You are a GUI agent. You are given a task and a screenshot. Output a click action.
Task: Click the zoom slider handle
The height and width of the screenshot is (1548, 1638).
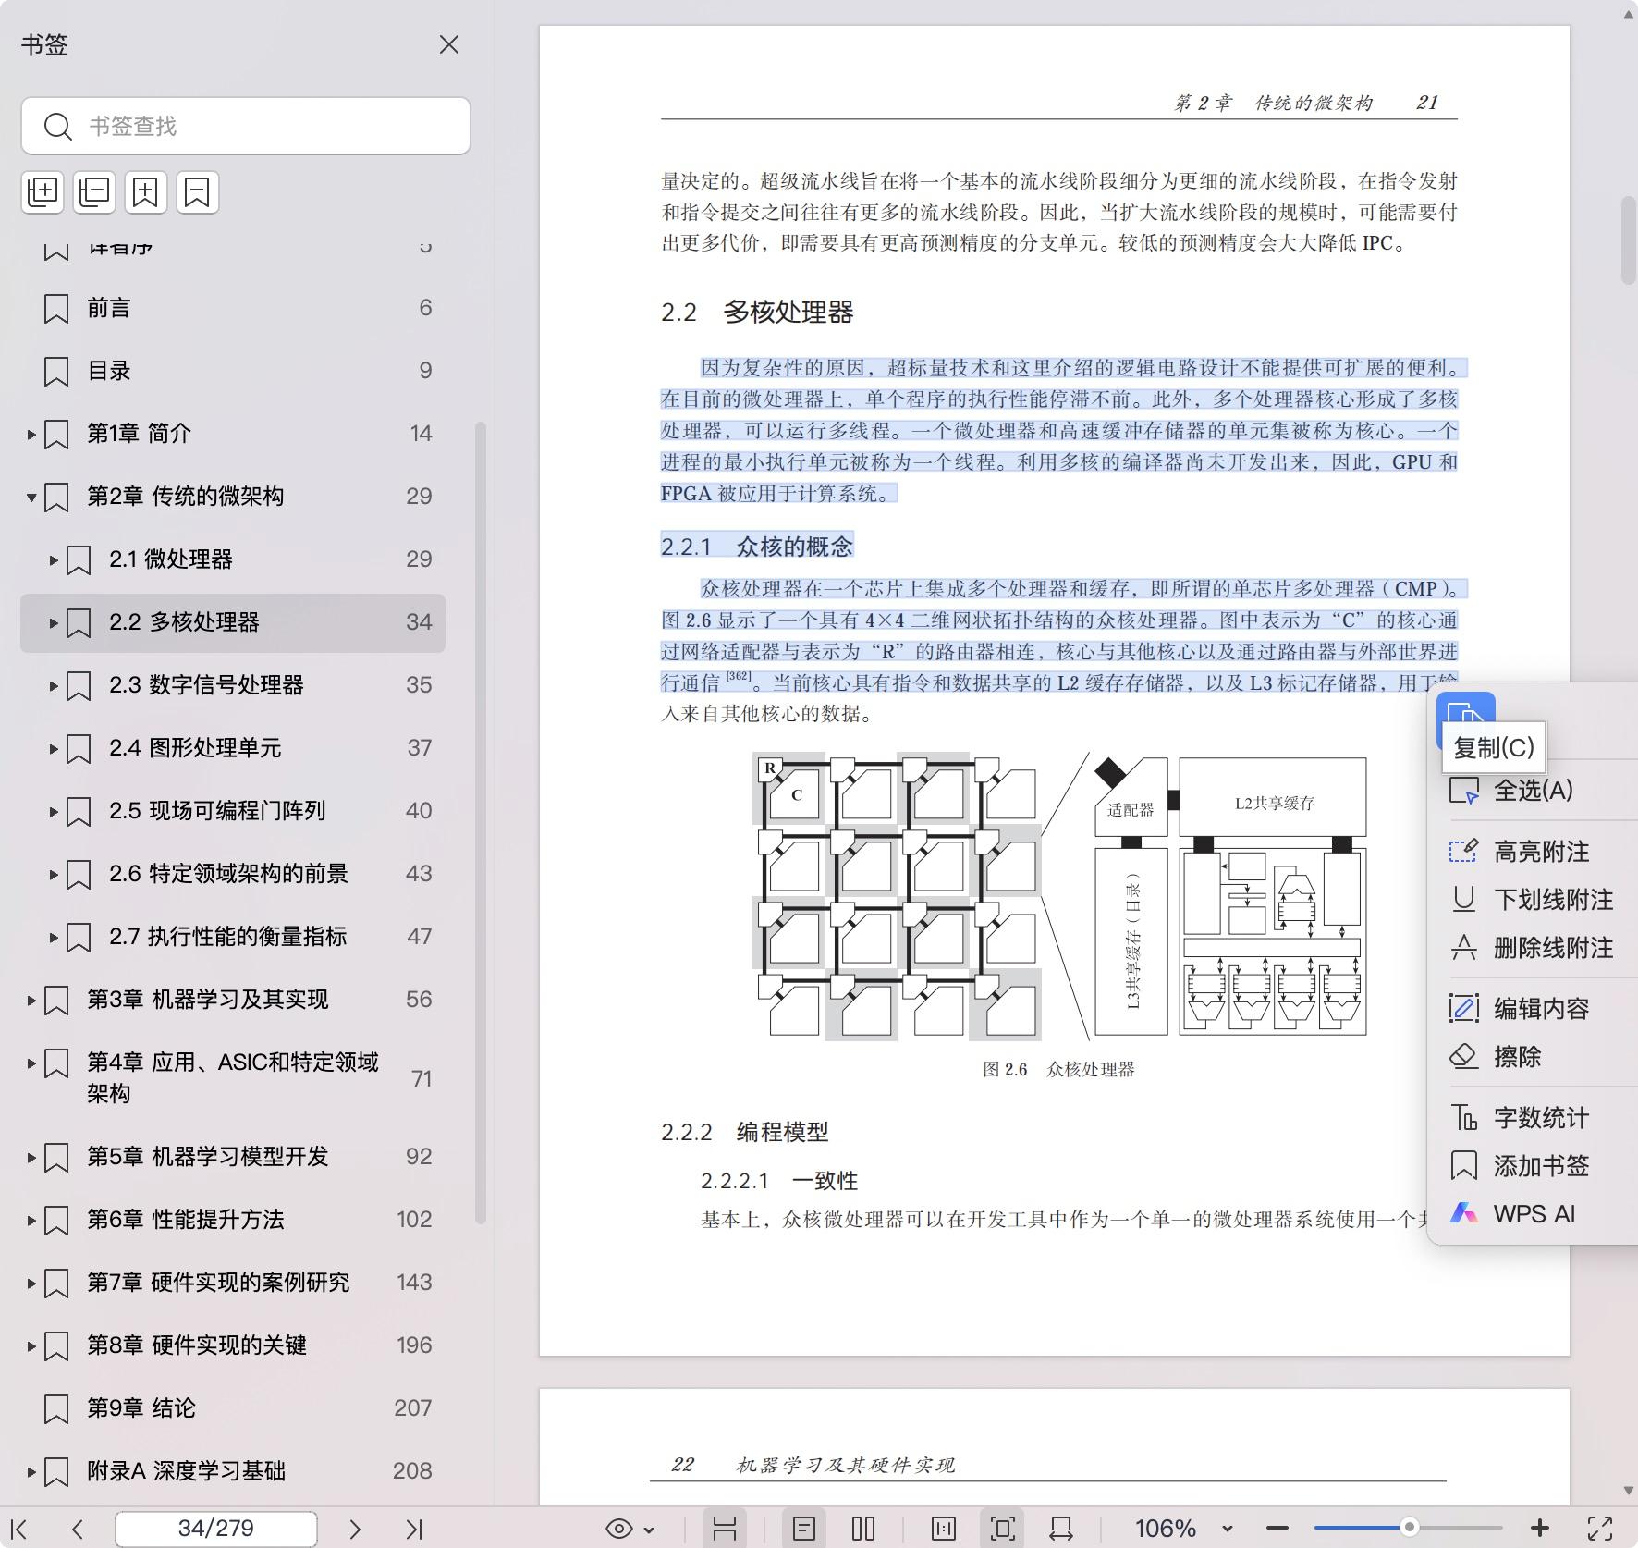pyautogui.click(x=1409, y=1528)
